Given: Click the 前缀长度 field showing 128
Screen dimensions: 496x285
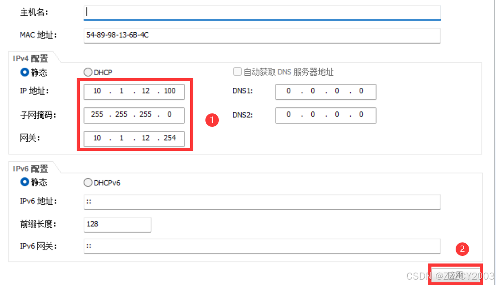Looking at the screenshot, I should pos(117,224).
